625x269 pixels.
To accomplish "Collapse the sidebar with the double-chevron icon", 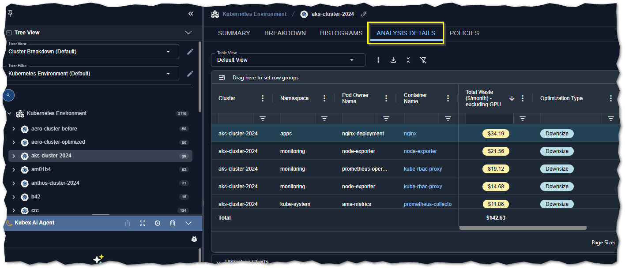I will tap(191, 14).
